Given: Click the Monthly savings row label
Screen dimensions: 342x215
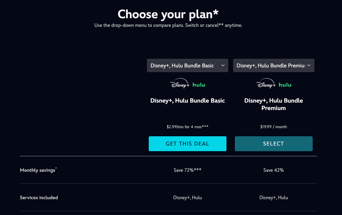Looking at the screenshot, I should pyautogui.click(x=38, y=170).
